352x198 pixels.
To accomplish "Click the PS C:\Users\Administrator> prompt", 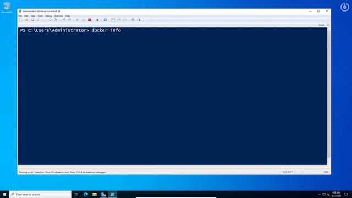I will (x=54, y=30).
